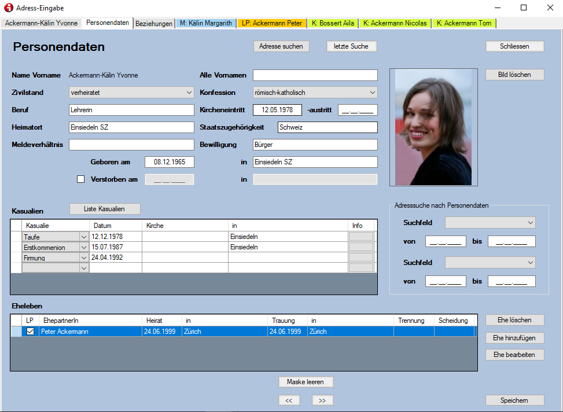This screenshot has width=563, height=412.
Task: Click the Bild löschen button
Action: click(x=514, y=75)
